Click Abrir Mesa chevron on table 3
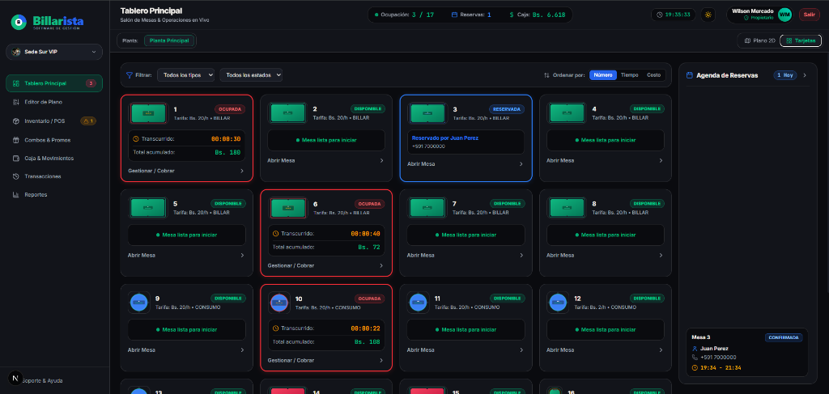The image size is (829, 394). (521, 164)
